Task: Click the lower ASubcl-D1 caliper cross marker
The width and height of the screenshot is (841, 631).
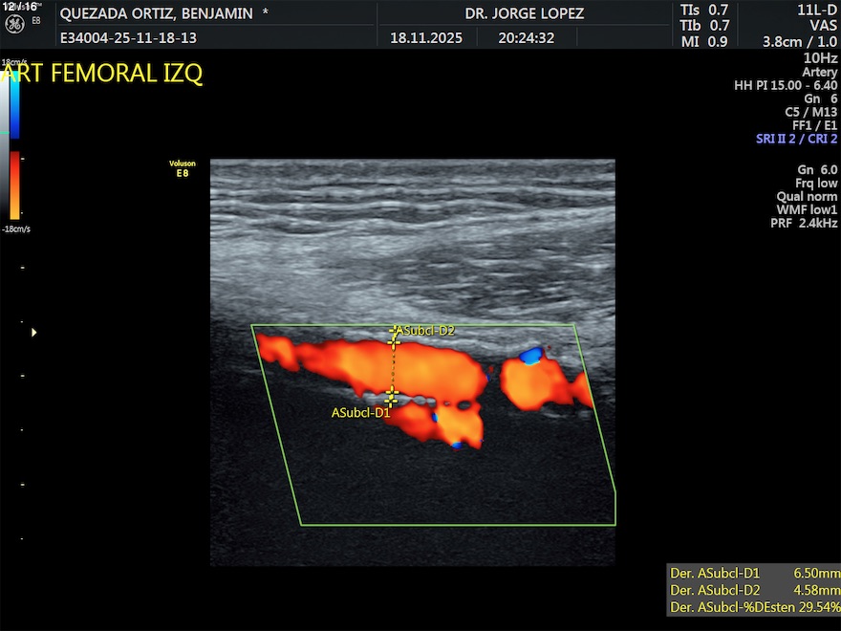Action: (x=391, y=395)
